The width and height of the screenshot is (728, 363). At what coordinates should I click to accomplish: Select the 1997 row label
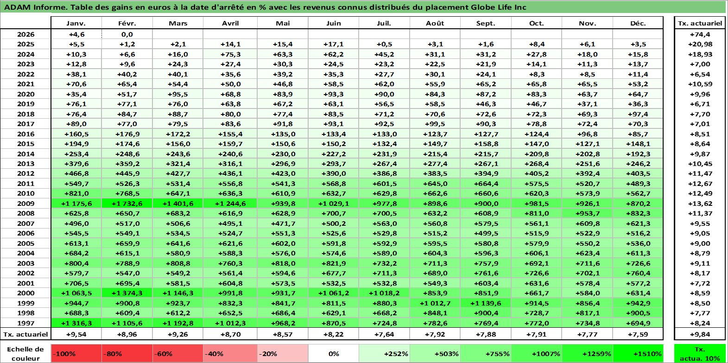[26, 323]
